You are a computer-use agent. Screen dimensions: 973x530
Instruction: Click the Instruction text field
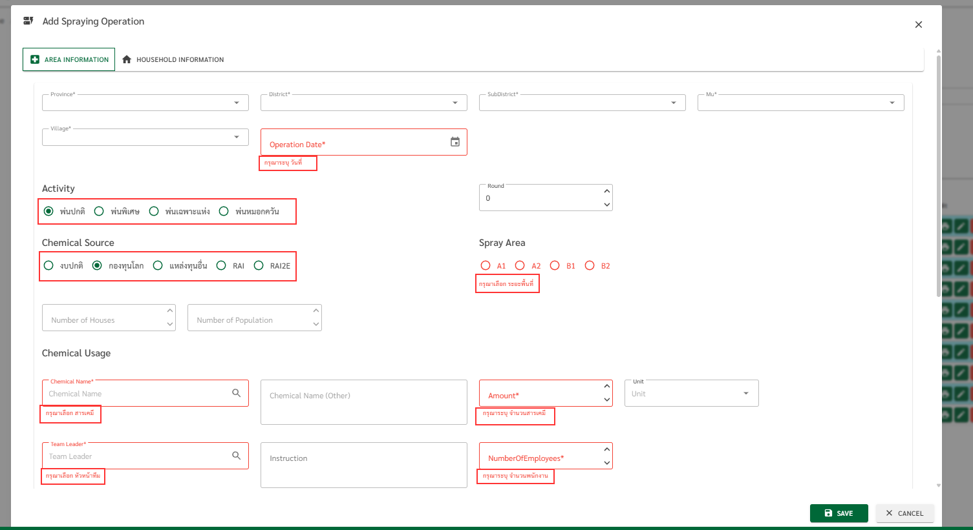(363, 465)
